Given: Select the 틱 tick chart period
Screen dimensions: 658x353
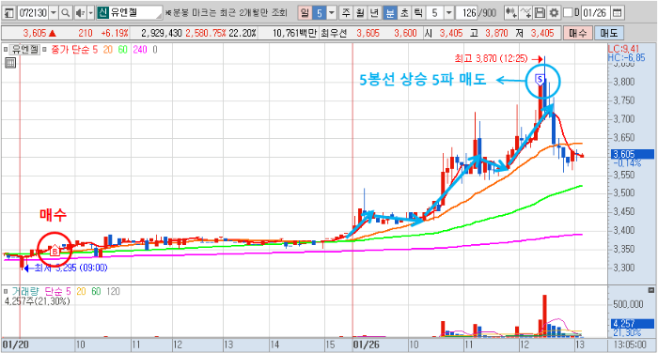Looking at the screenshot, I should (x=418, y=13).
